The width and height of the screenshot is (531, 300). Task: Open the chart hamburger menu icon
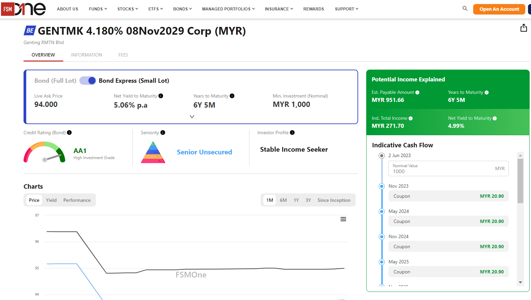(x=343, y=219)
